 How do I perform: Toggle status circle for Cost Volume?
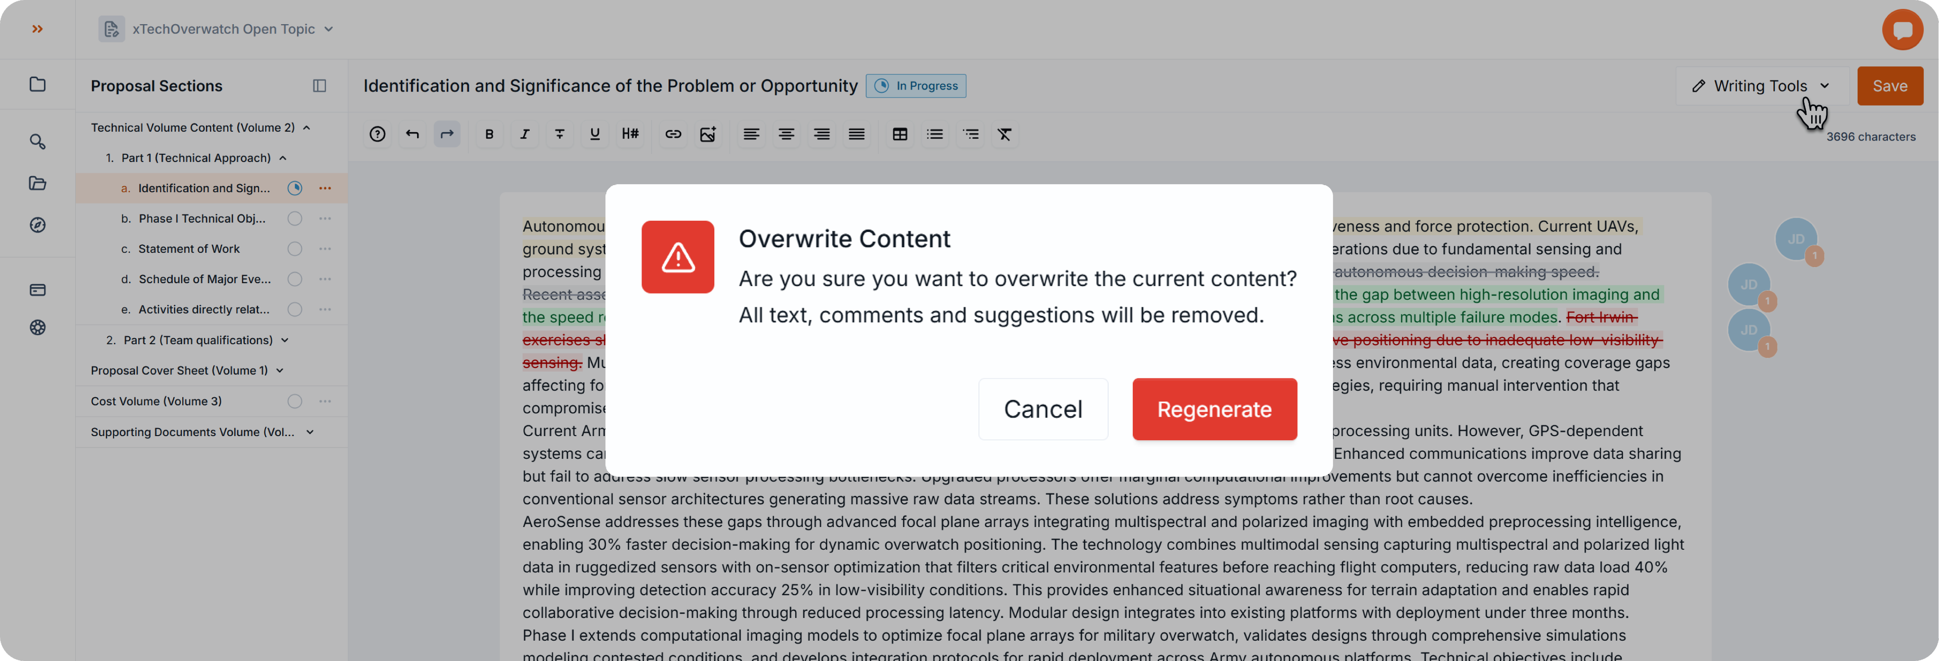click(x=295, y=401)
